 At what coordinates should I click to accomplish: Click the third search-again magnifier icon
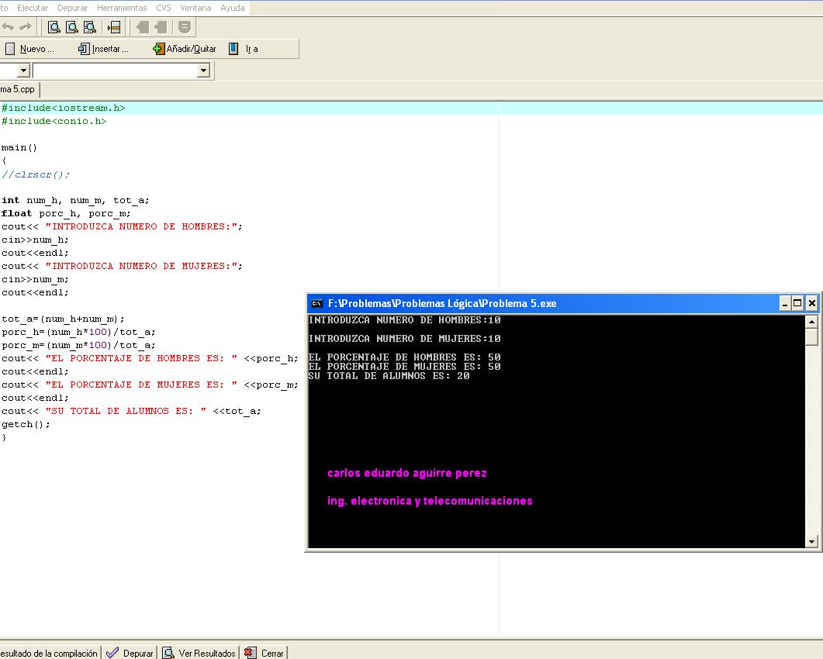pyautogui.click(x=90, y=27)
